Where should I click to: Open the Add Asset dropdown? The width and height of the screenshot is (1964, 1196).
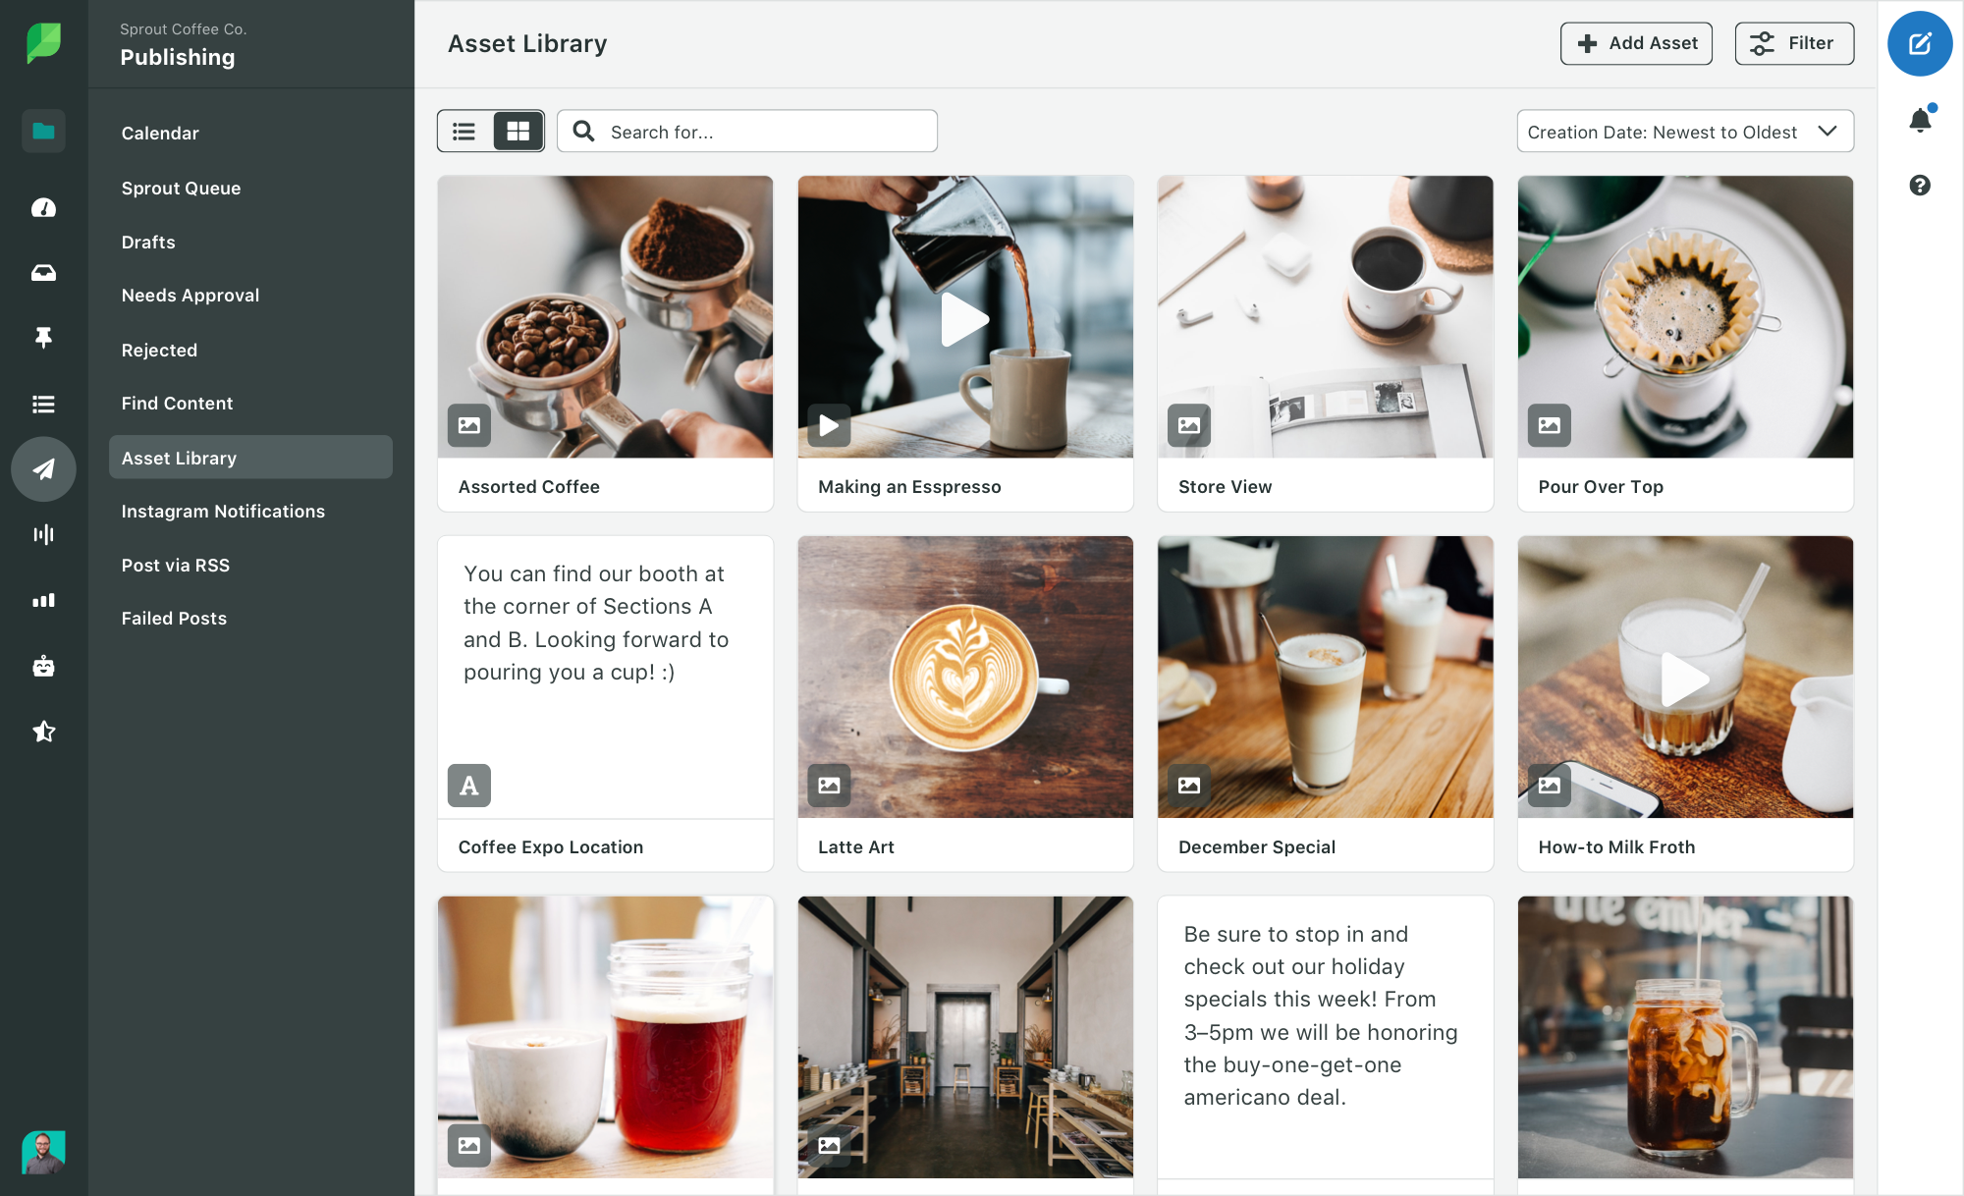tap(1637, 43)
